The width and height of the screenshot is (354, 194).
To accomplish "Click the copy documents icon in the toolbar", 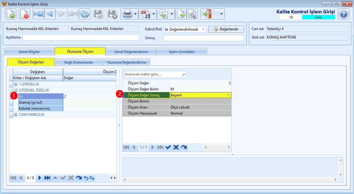I will [163, 14].
